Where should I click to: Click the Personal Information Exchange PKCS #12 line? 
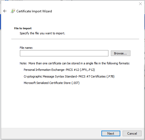[59, 70]
